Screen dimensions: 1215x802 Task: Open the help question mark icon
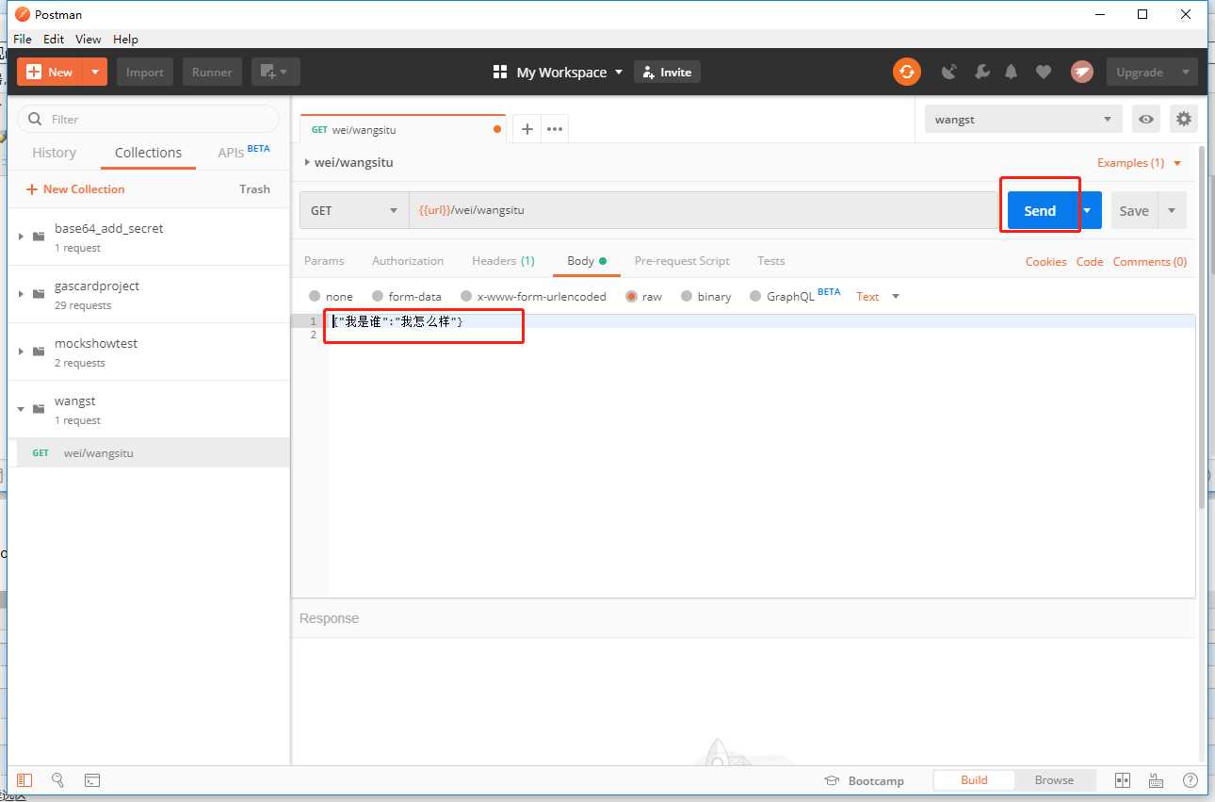[1191, 780]
